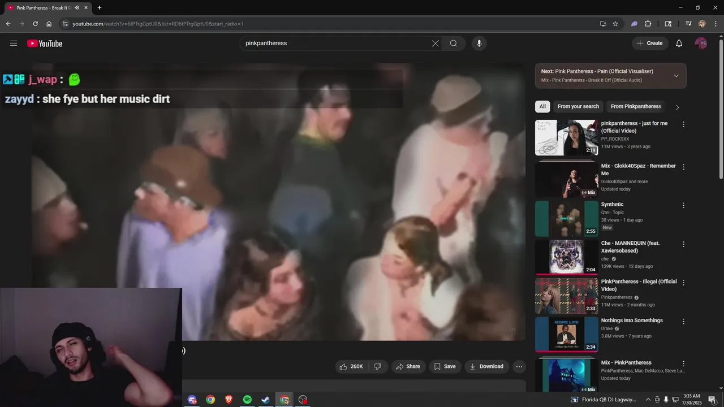Open the Synthetic video title

(x=612, y=205)
